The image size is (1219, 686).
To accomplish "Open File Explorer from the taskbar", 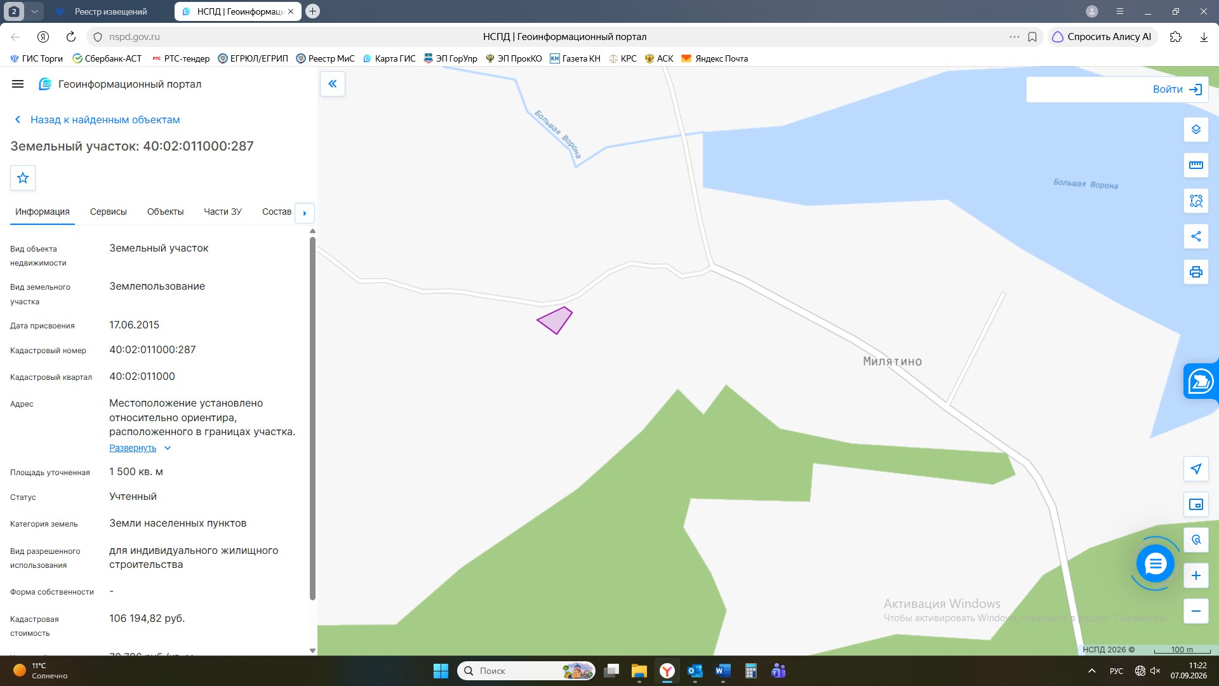I will pyautogui.click(x=639, y=671).
